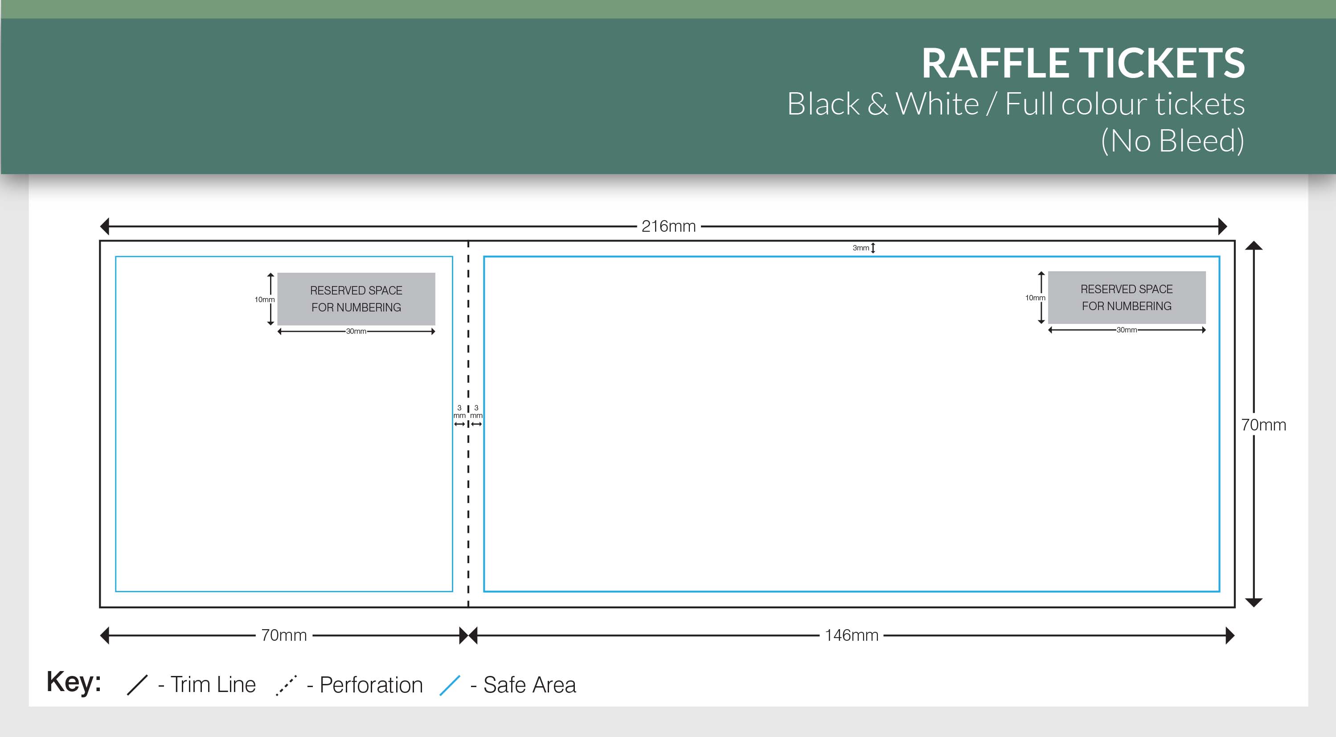Click the 216mm width dimension label
The height and width of the screenshot is (737, 1336).
[668, 226]
